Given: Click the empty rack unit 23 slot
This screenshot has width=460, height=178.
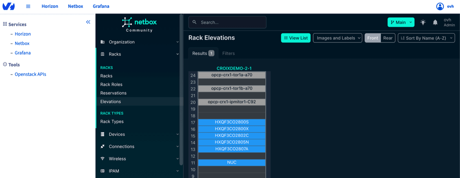Looking at the screenshot, I should [232, 82].
